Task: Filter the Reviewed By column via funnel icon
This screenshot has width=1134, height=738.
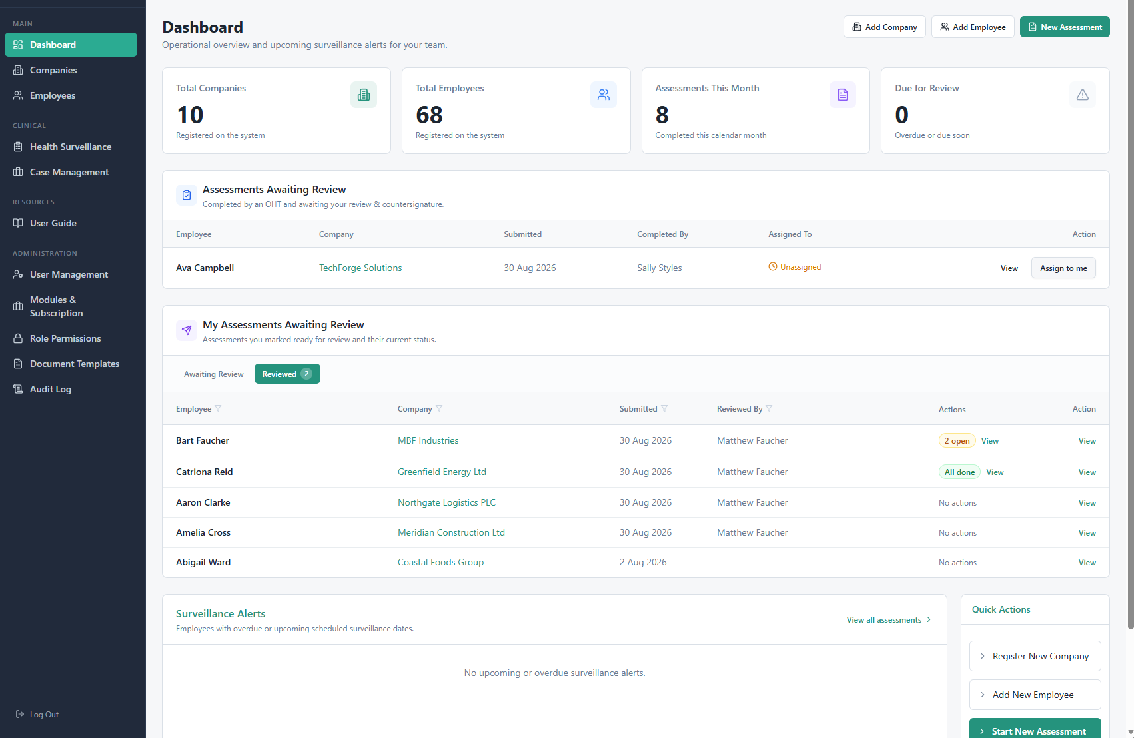Action: click(769, 408)
